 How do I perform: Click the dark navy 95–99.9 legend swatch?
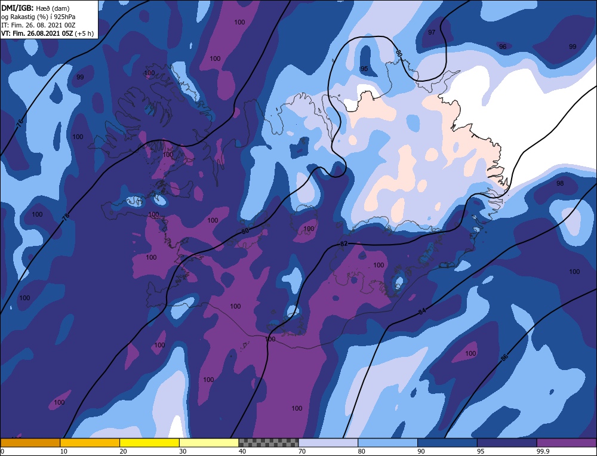click(x=507, y=442)
